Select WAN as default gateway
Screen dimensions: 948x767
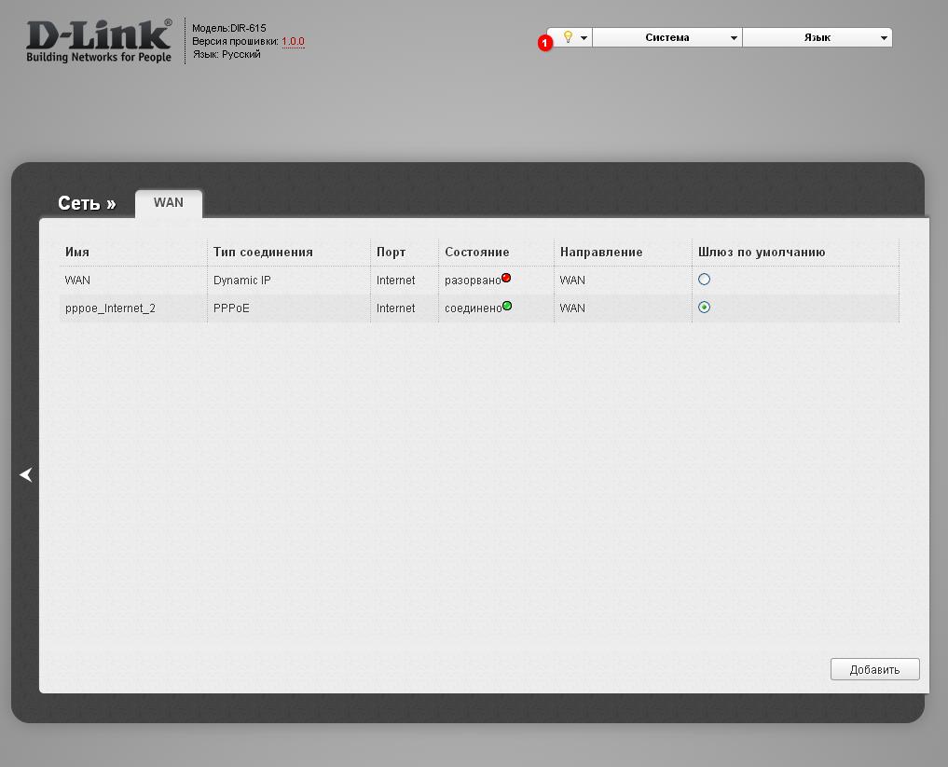click(705, 280)
